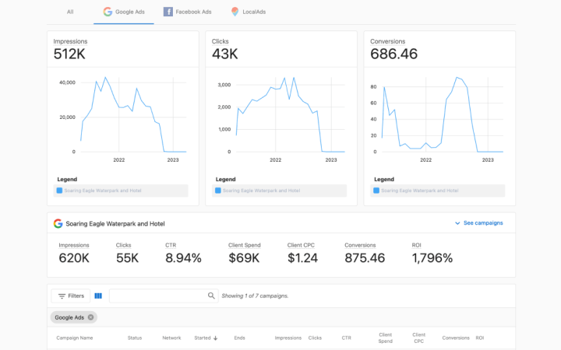Click the blue swatch in Impressions legend
Screen dimensions: 561x350
click(59, 191)
